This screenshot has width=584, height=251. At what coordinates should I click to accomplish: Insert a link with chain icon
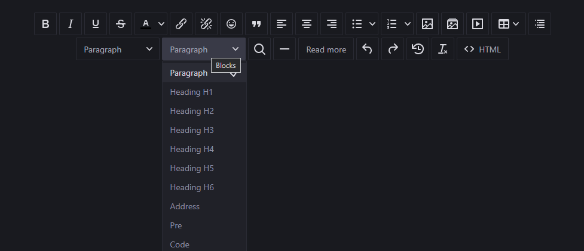pos(181,24)
